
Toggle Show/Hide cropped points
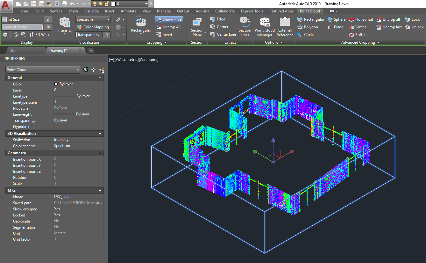point(169,19)
